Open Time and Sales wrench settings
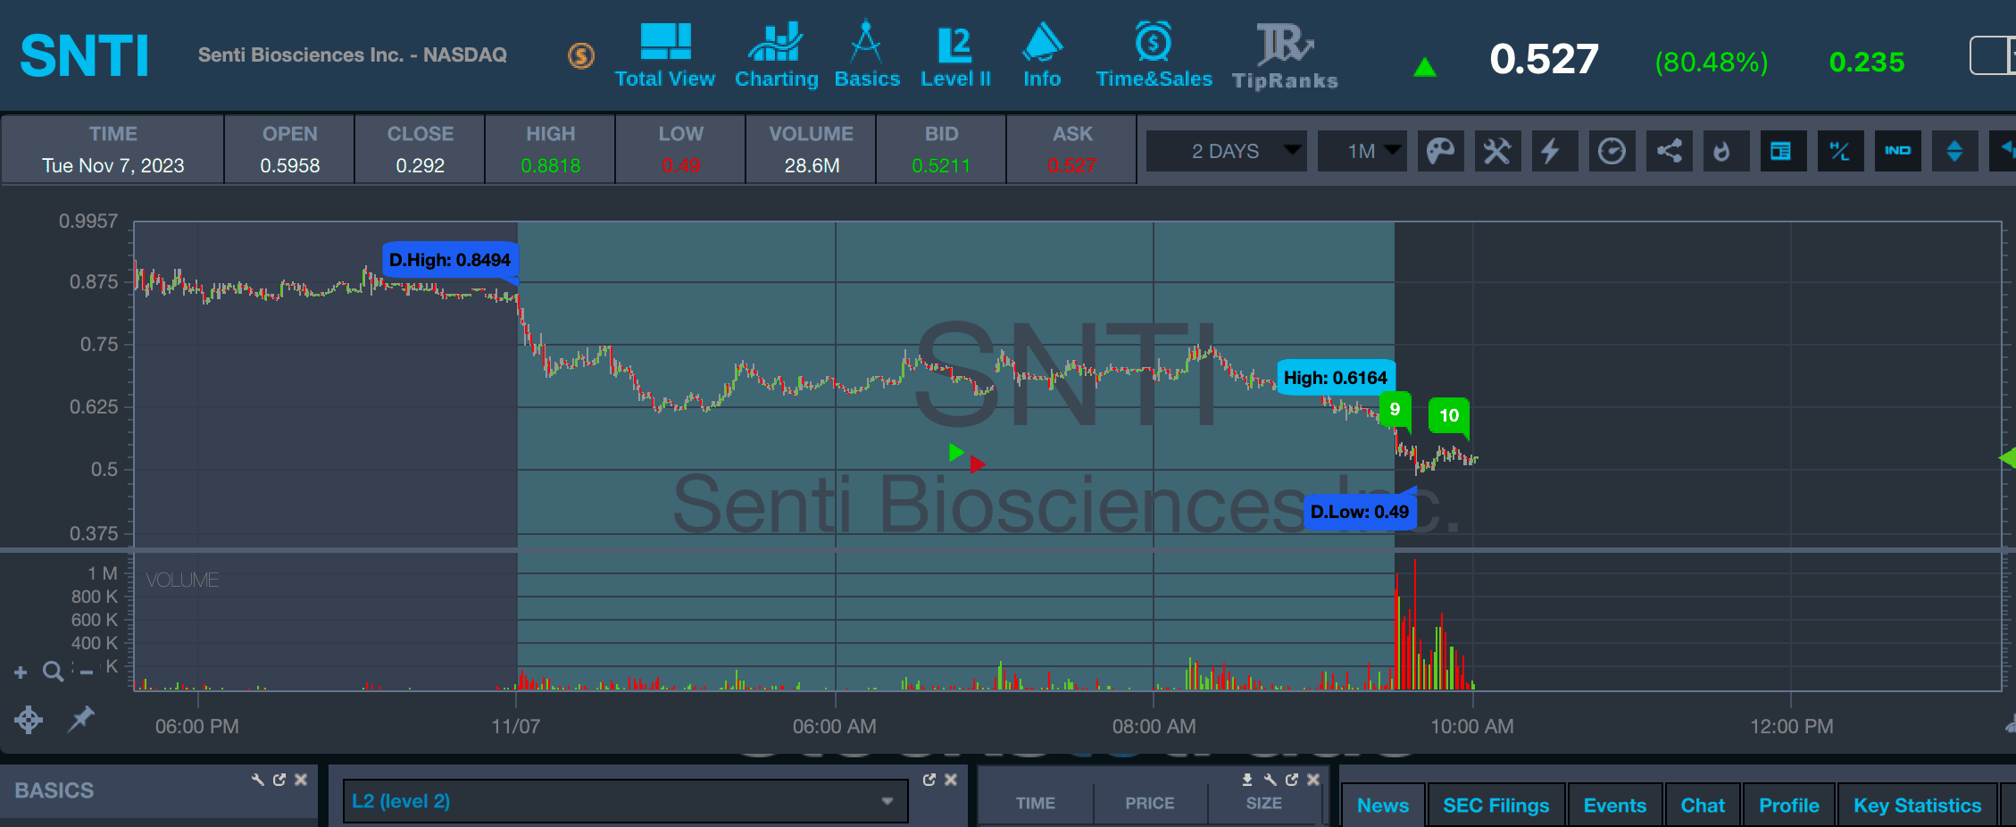This screenshot has width=2016, height=827. click(1270, 780)
